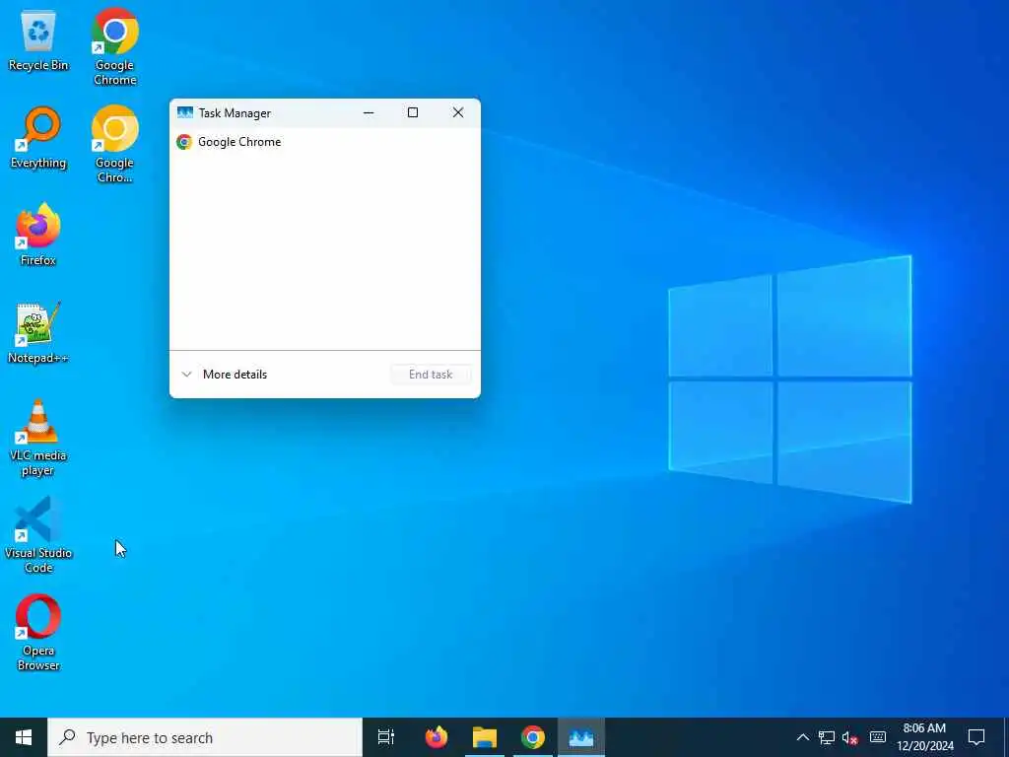
Task: Open the touch keyboard tray icon
Action: (878, 737)
